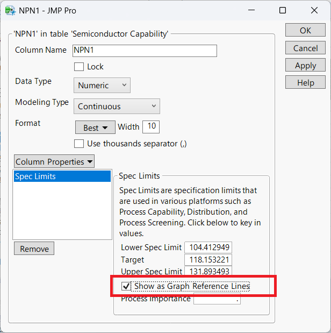Viewport: 331px width, 333px height.
Task: Expand the Modeling Type combo box
Action: click(x=117, y=106)
